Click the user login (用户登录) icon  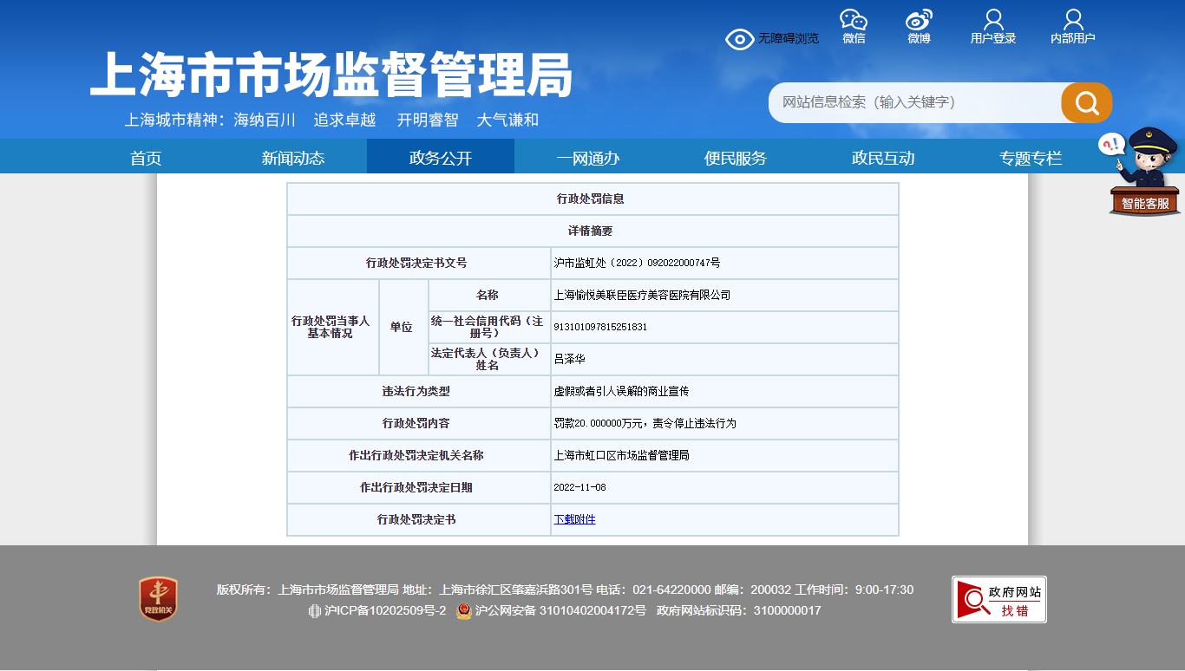993,21
